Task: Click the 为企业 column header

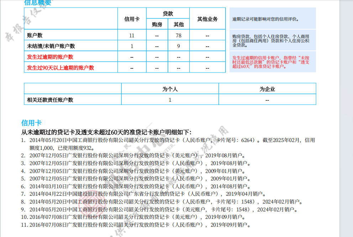Action: click(x=267, y=89)
